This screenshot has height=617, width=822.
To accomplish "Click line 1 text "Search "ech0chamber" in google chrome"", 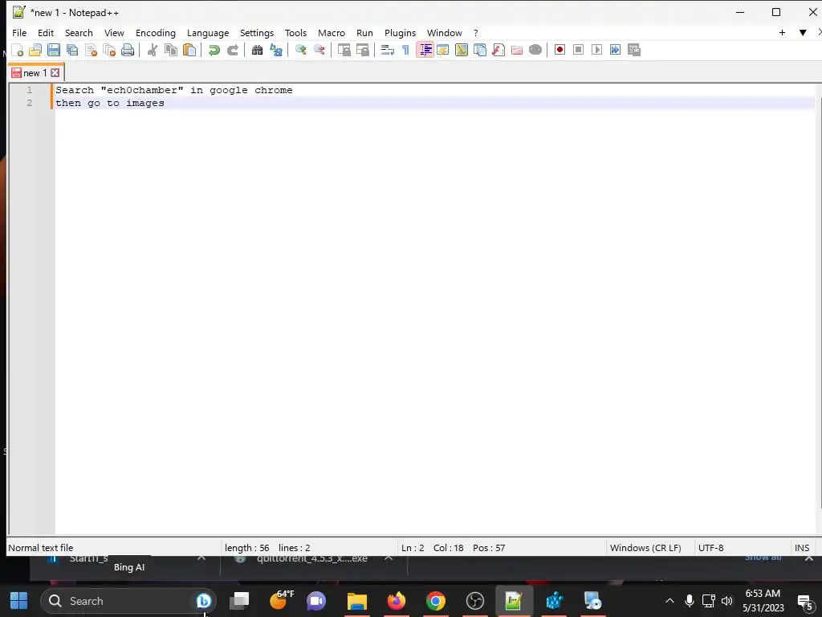I will [174, 90].
